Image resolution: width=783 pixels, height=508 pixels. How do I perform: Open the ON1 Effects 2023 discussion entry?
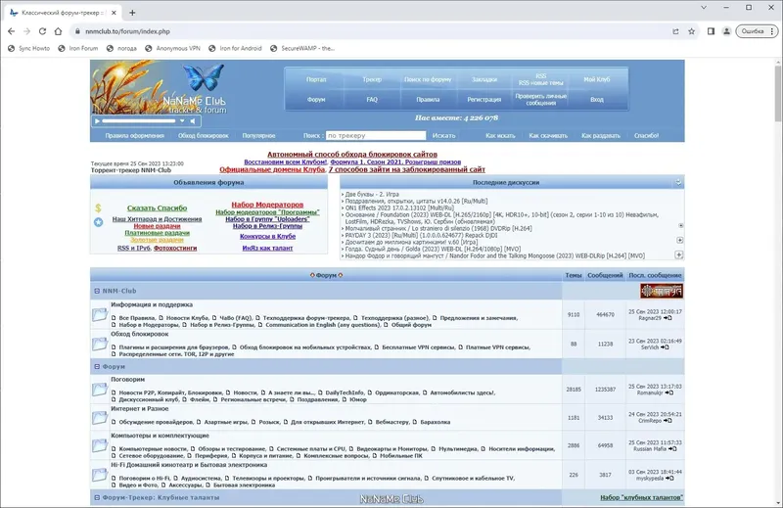pos(399,208)
